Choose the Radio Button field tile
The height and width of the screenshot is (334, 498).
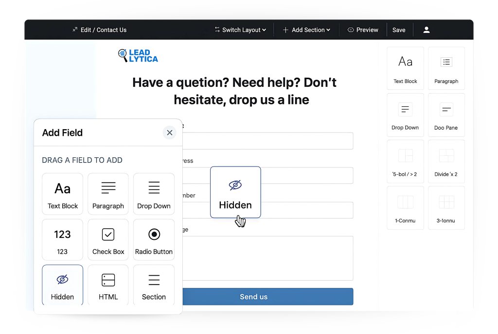pyautogui.click(x=154, y=240)
